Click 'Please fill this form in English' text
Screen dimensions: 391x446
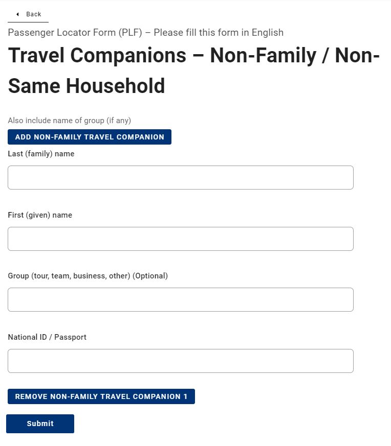(219, 33)
